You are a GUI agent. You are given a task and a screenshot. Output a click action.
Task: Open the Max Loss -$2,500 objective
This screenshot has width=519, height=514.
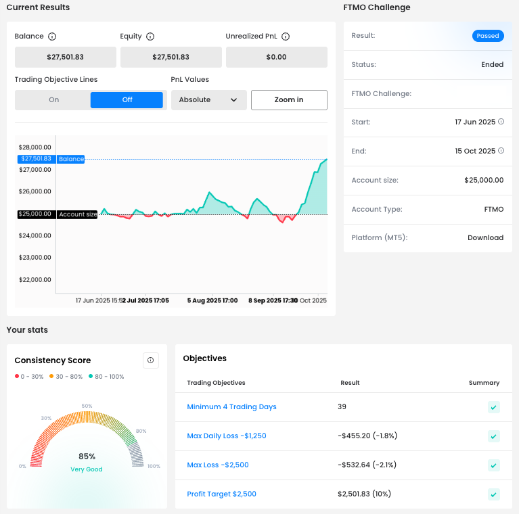tap(217, 465)
